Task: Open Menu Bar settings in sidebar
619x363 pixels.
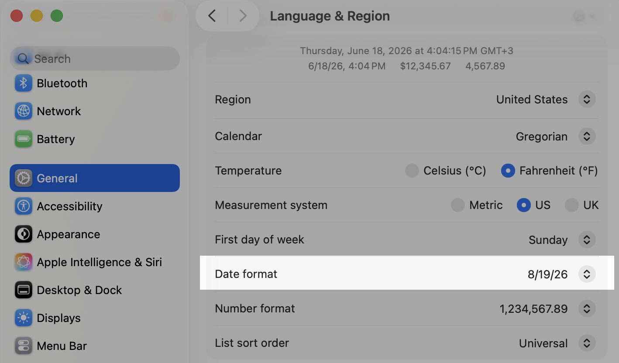Action: [x=95, y=346]
